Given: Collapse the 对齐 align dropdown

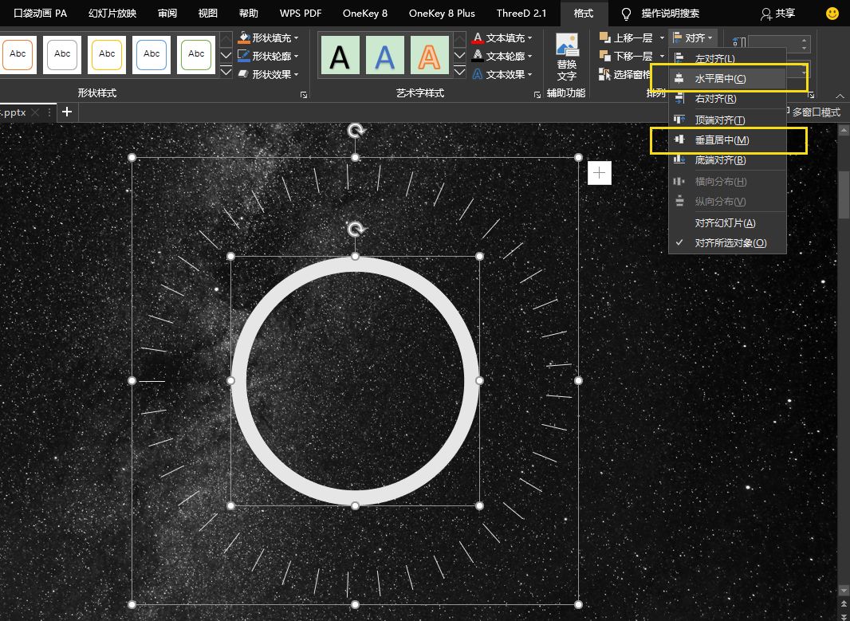Looking at the screenshot, I should pyautogui.click(x=694, y=38).
